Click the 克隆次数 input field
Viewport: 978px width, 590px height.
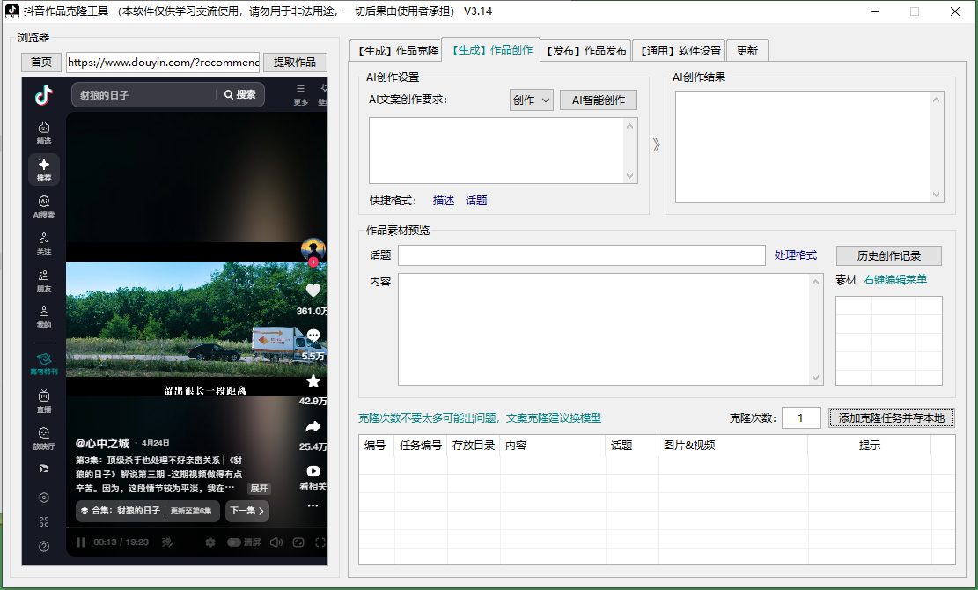tap(801, 417)
